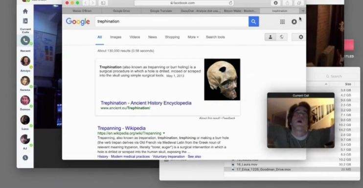Screen dimensions: 363x188
Task: Select the Images results tab
Action: click(x=115, y=37)
